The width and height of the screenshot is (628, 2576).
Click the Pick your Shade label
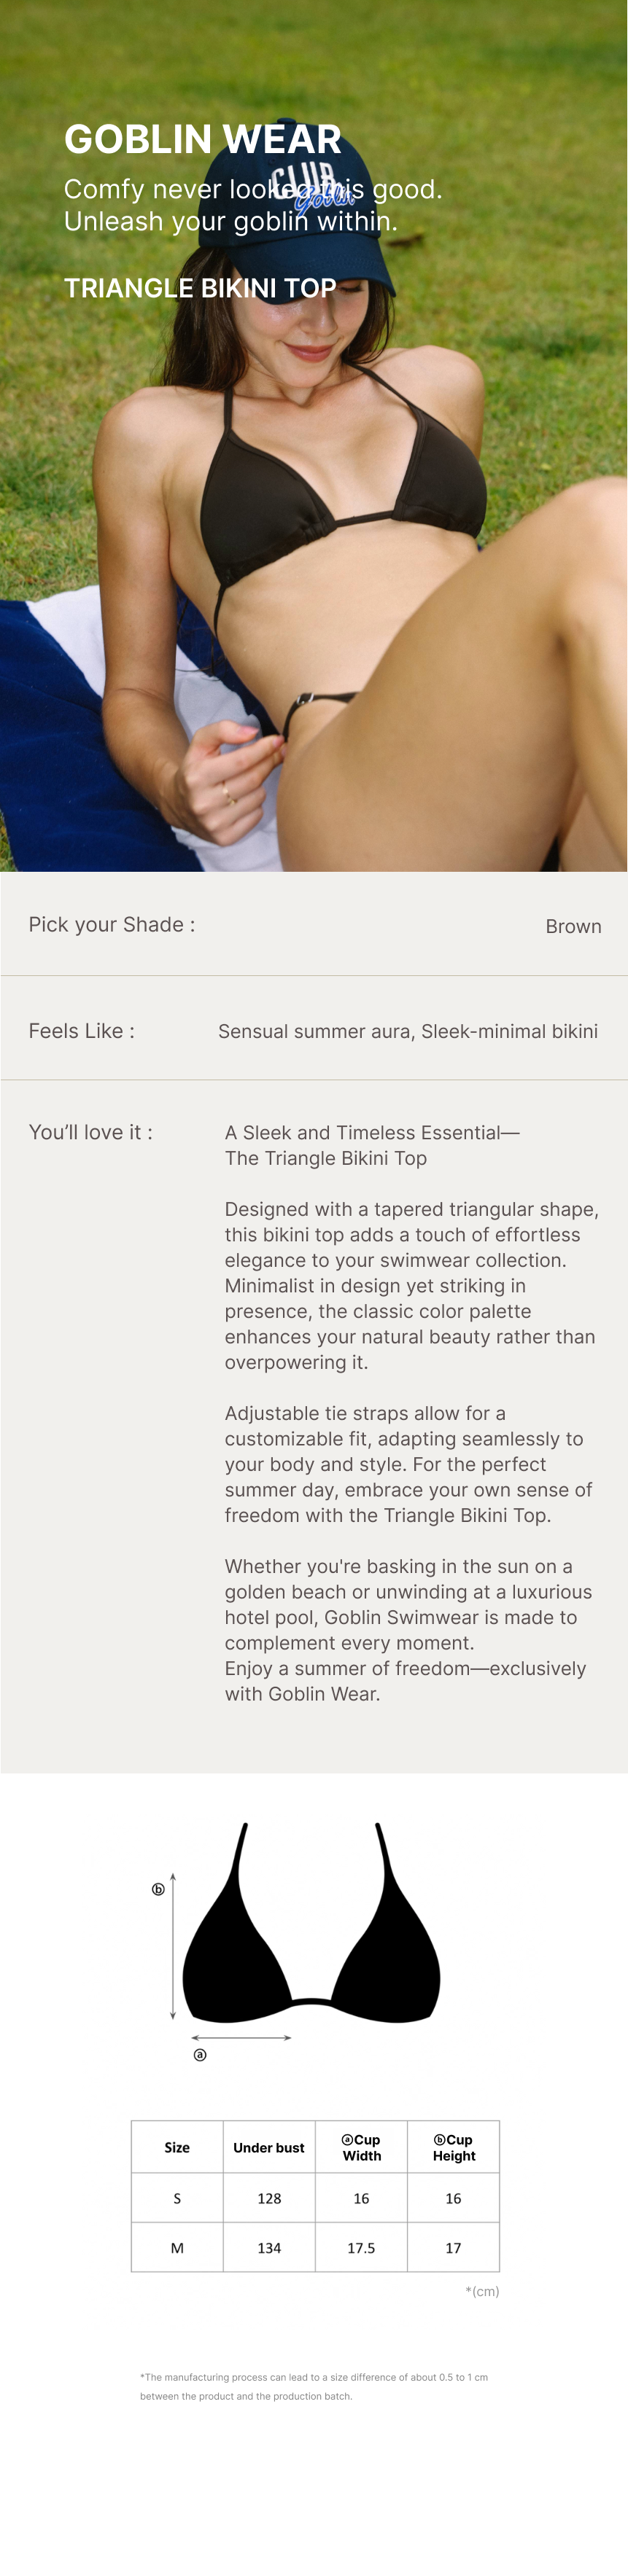[x=112, y=924]
